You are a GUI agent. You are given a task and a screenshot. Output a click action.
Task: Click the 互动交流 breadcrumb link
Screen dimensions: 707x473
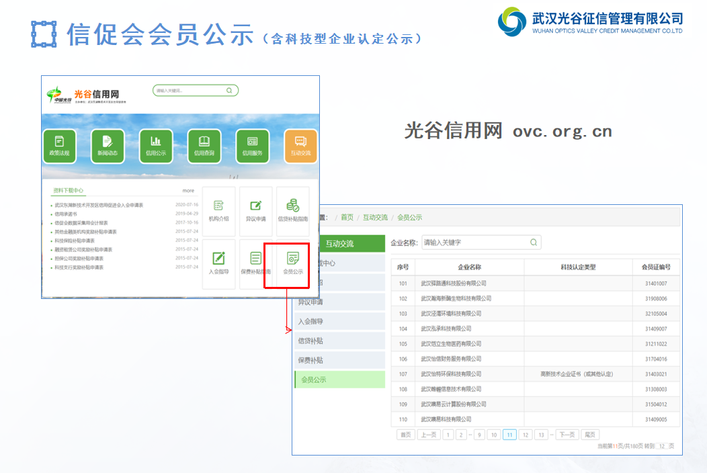coord(375,217)
